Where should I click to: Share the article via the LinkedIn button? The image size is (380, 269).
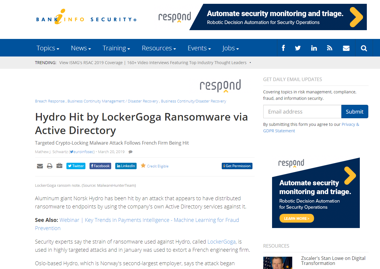[x=126, y=166]
